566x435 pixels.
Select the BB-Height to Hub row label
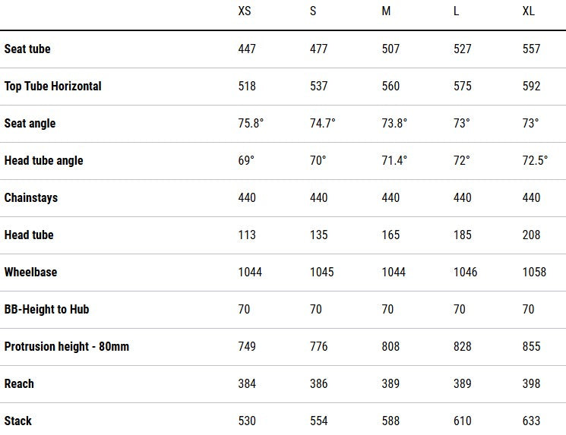tap(47, 309)
